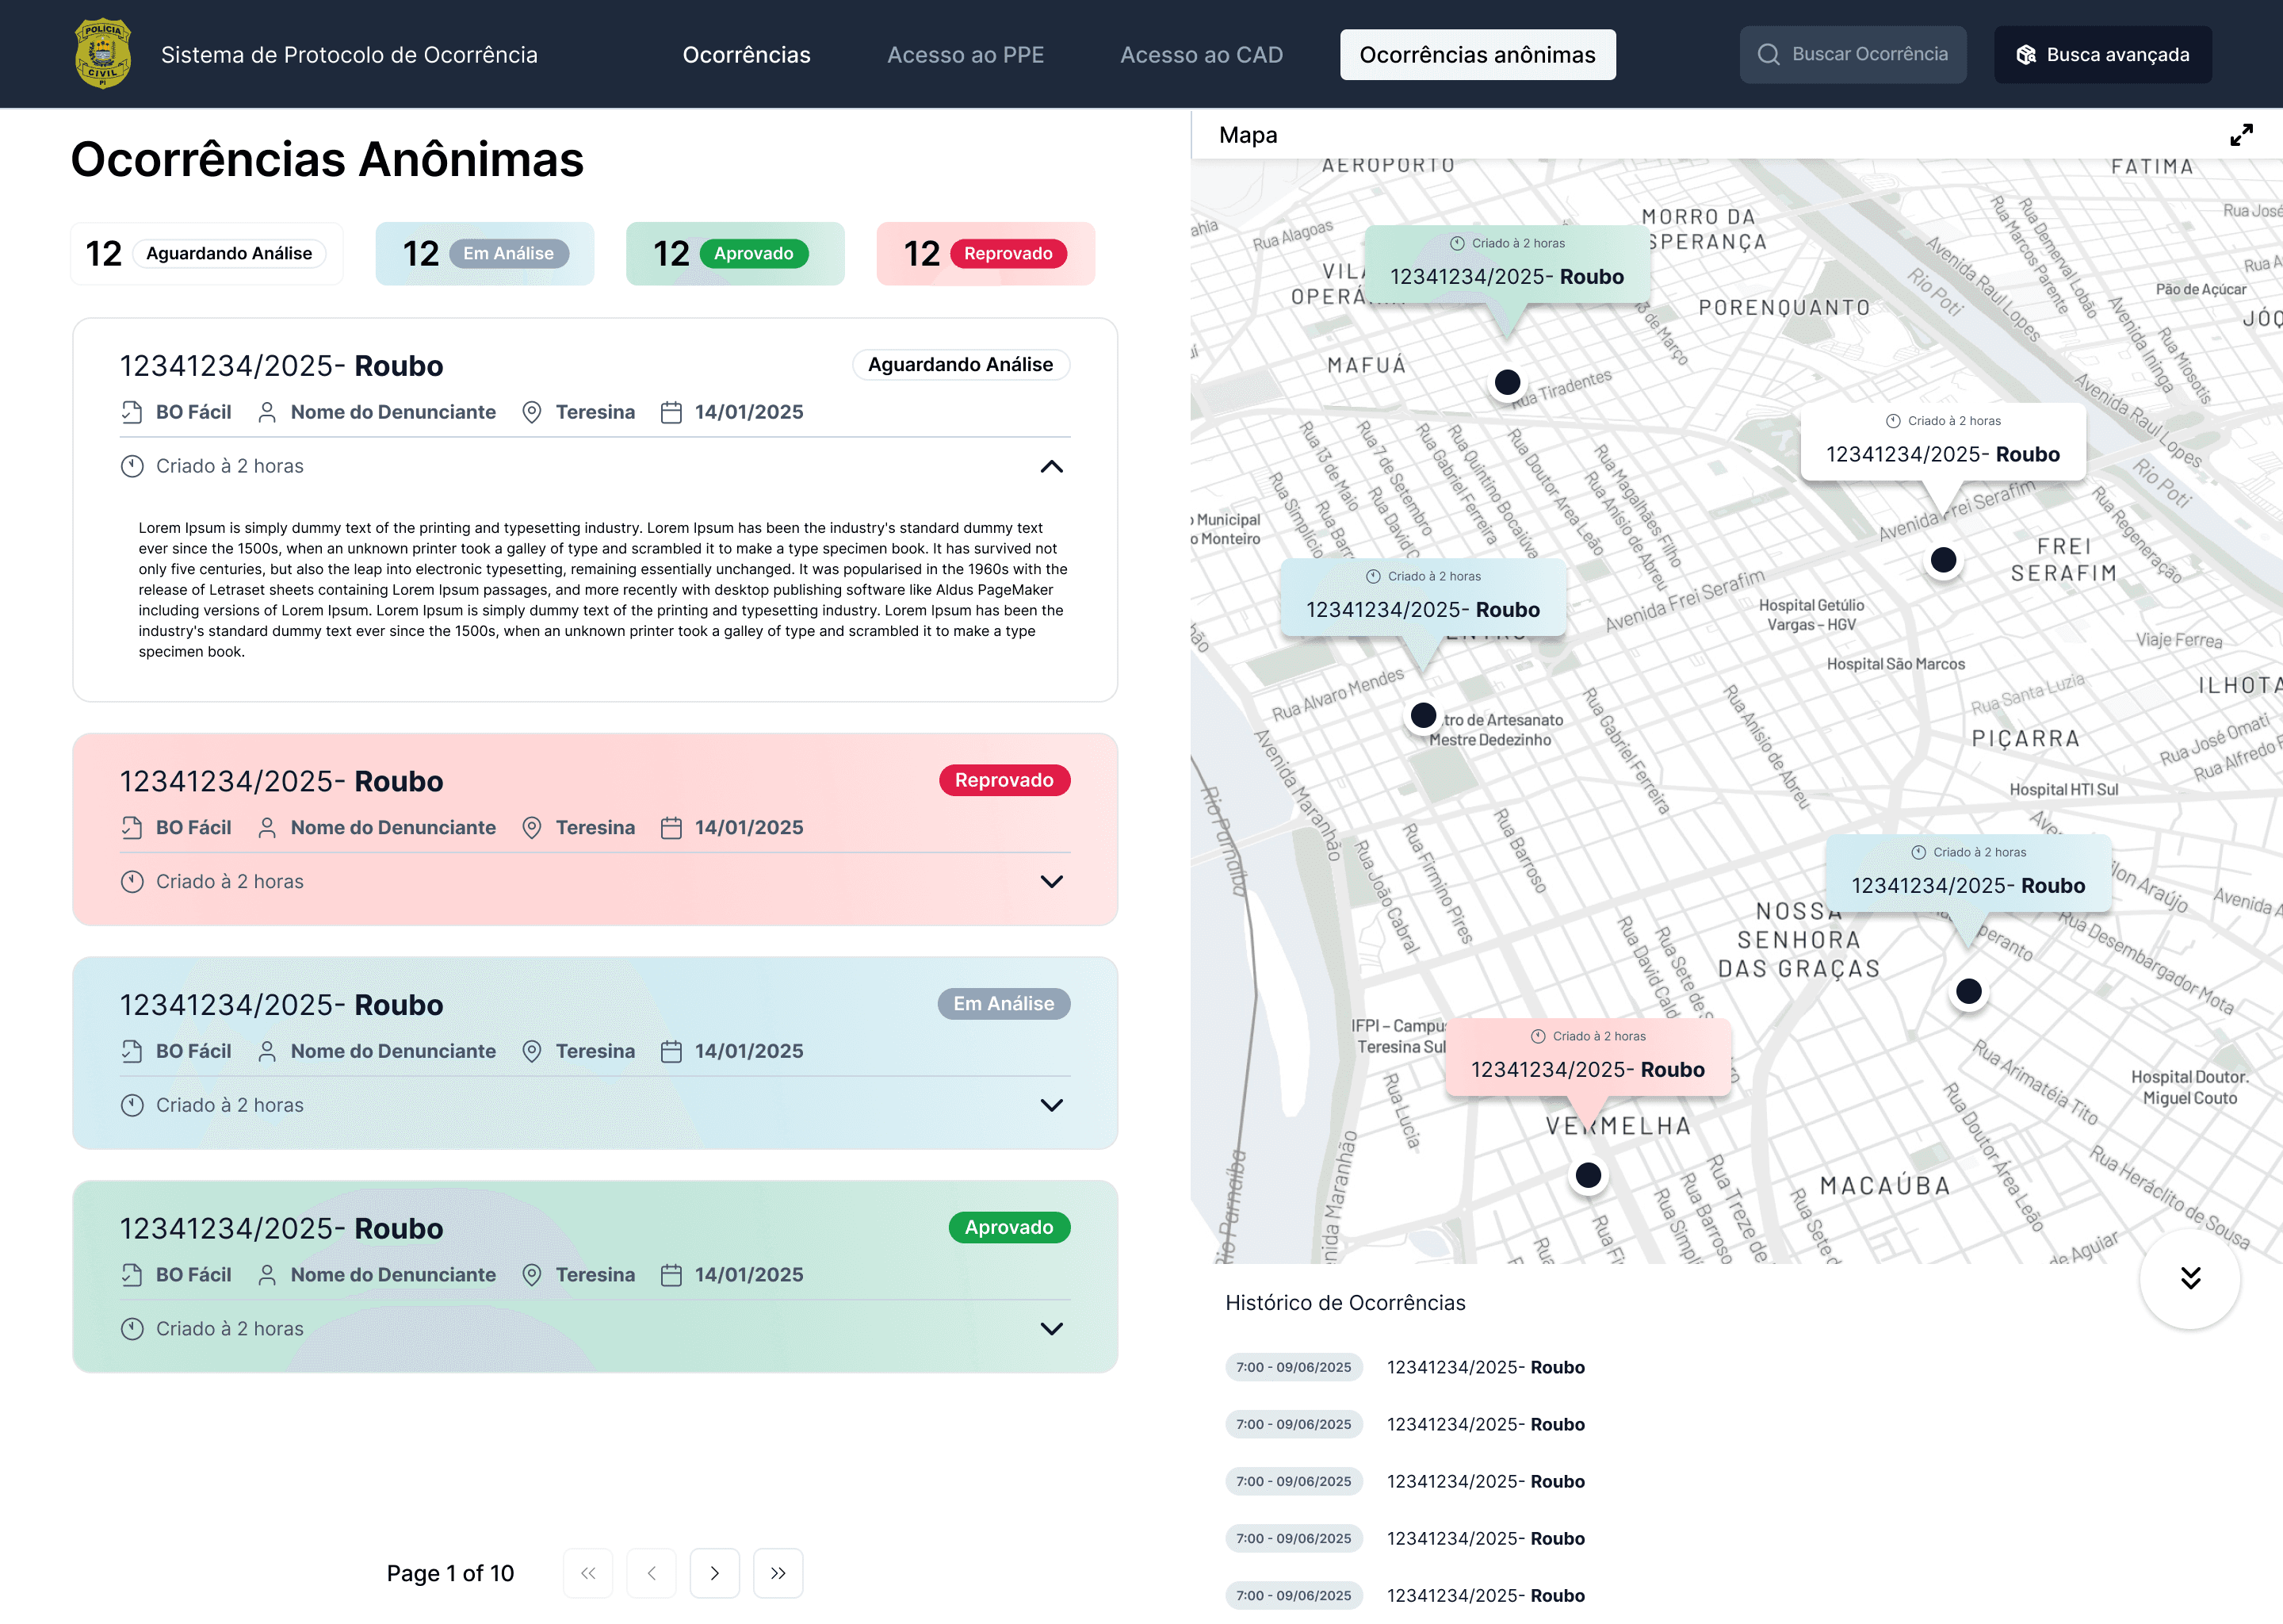Screen dimensions: 2283x1624
Task: Go to next page arrow
Action: (715, 1573)
